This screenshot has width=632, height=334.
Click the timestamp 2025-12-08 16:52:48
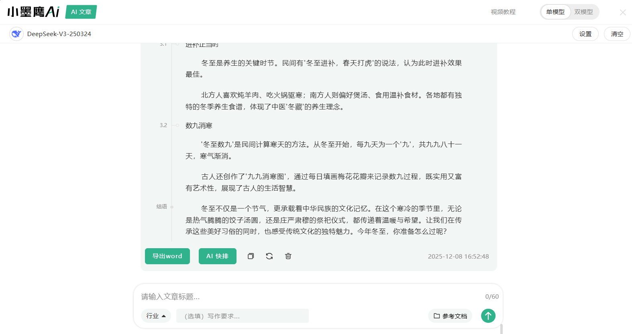459,257
